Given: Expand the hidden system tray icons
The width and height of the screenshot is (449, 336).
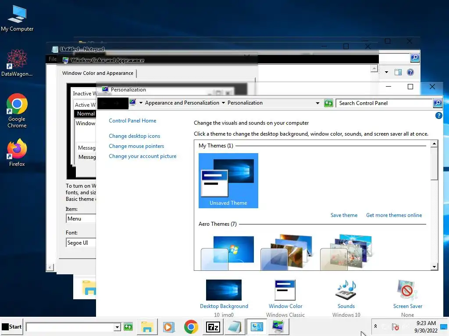Looking at the screenshot, I should pos(375,326).
